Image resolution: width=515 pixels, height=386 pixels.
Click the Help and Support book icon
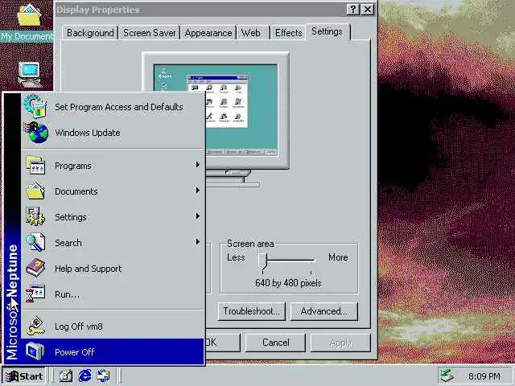35,268
